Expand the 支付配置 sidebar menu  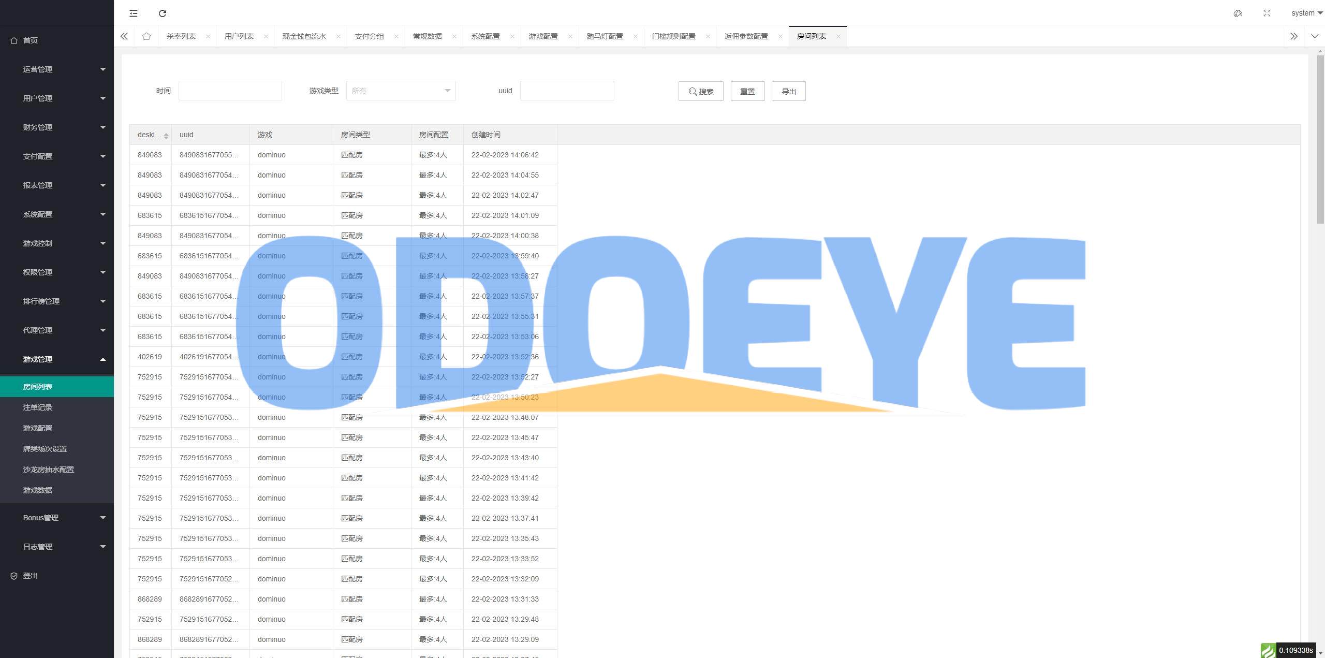[x=57, y=156]
